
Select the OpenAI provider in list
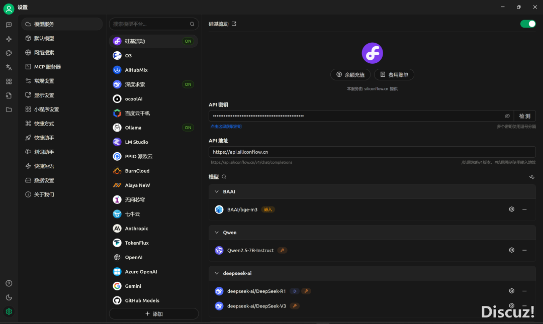pos(154,257)
